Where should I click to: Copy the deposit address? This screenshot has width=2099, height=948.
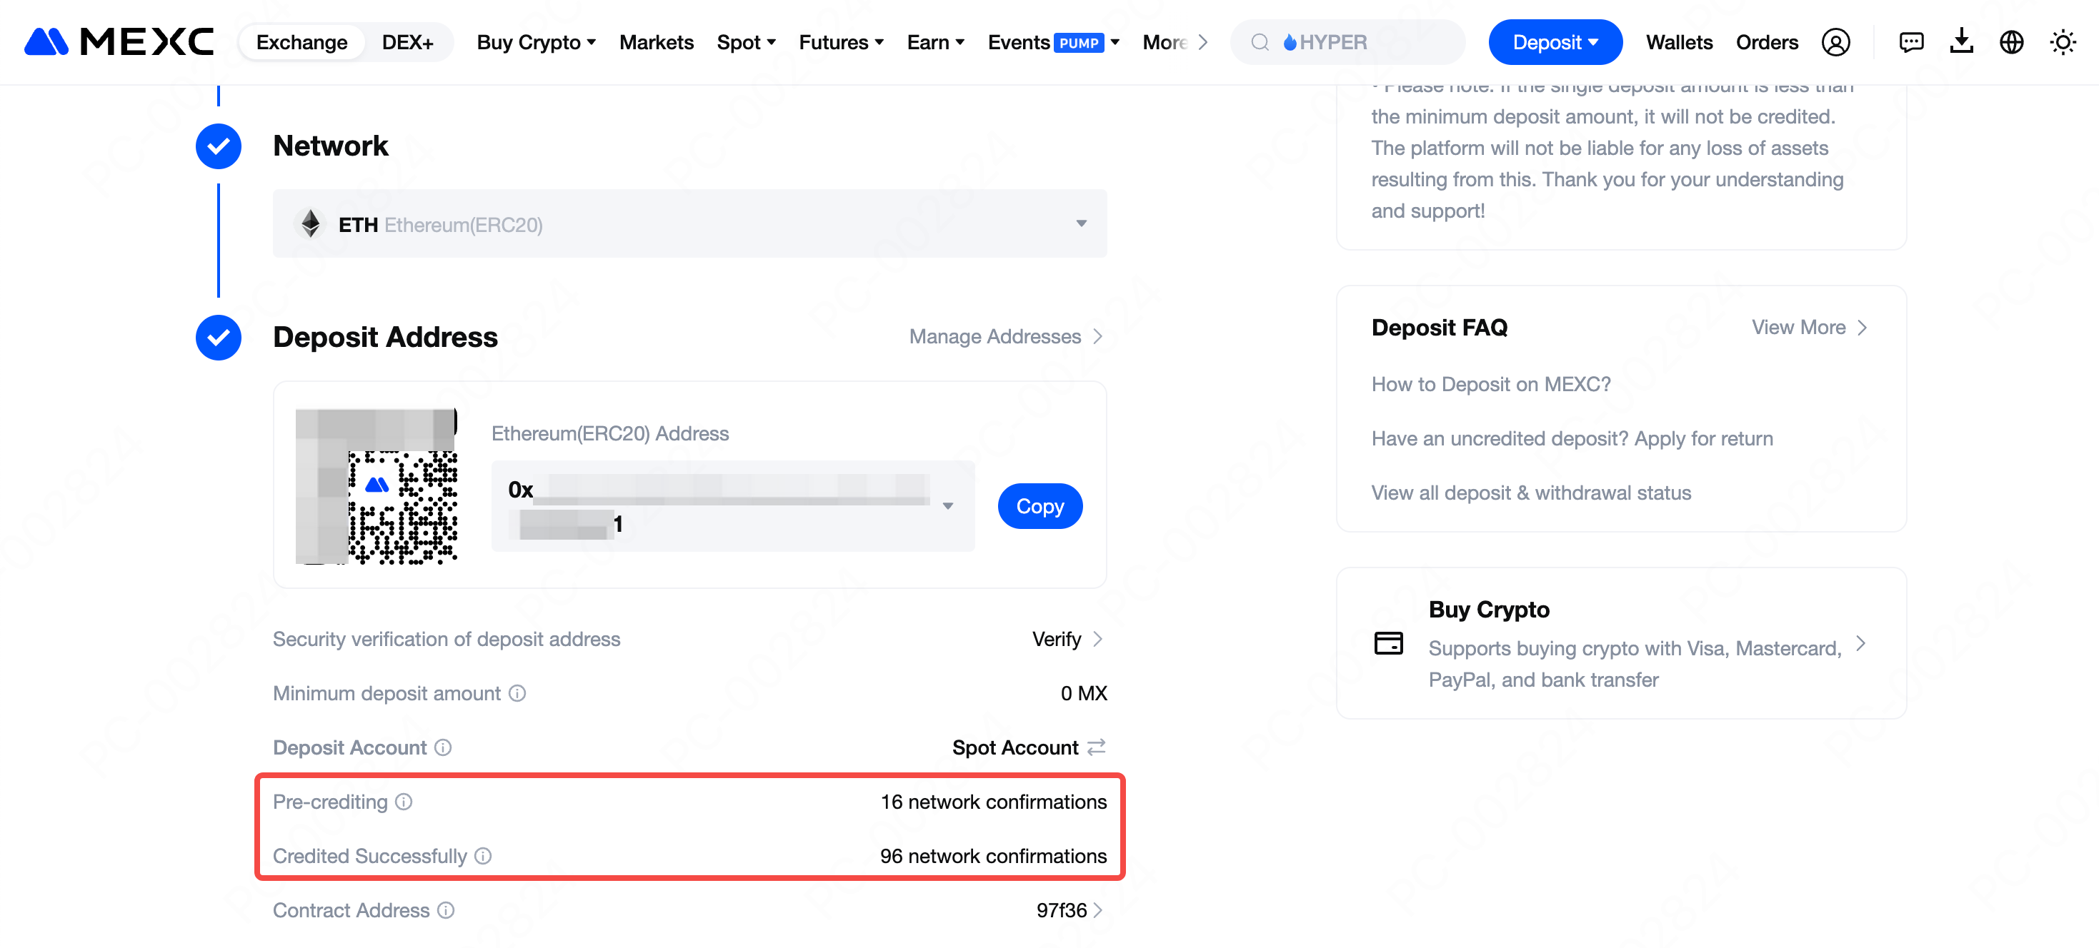1039,505
